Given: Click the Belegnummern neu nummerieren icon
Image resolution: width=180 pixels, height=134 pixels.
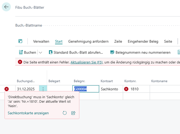Looking at the screenshot, I should (112, 52).
